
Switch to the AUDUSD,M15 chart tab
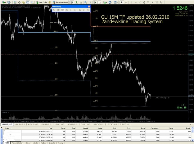[33, 124]
